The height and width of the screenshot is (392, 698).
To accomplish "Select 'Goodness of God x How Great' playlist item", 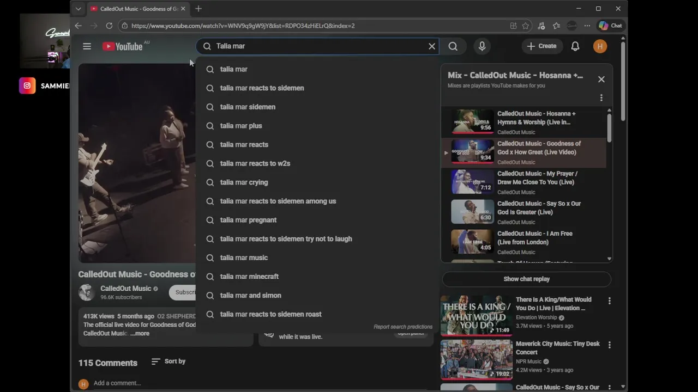I will coord(523,152).
